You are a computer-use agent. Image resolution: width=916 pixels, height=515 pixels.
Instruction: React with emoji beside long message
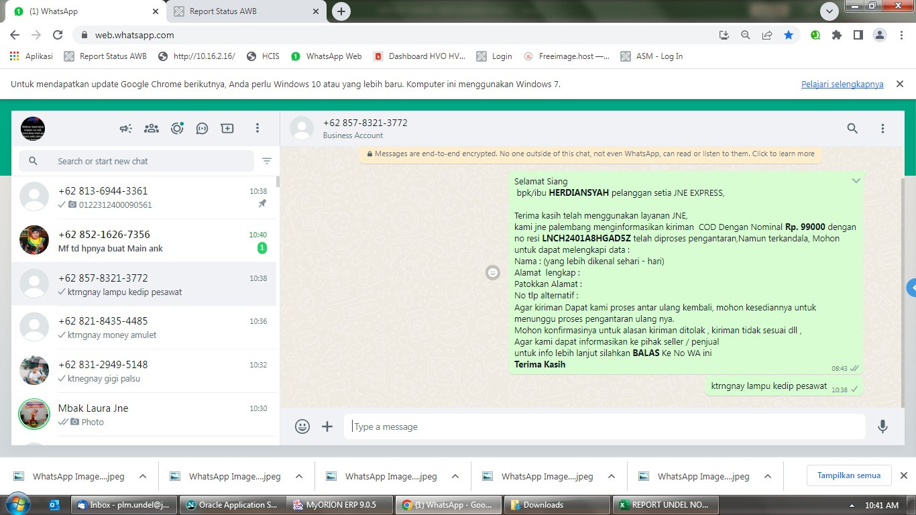click(x=493, y=272)
